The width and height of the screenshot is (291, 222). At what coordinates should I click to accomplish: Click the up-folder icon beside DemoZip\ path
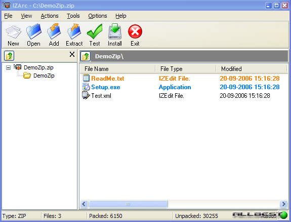click(86, 56)
